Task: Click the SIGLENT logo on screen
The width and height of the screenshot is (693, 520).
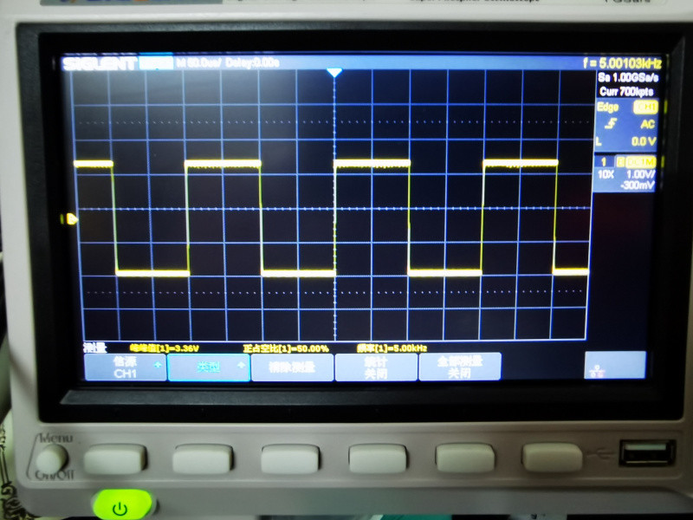Action: click(99, 63)
